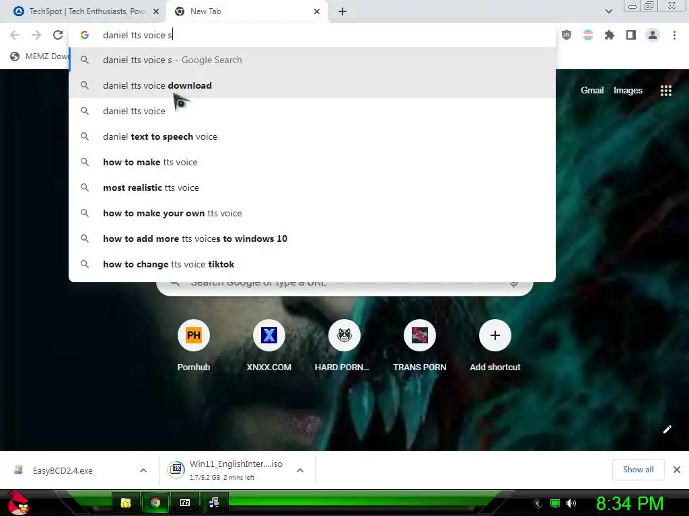Reload the page with the refresh icon
This screenshot has width=689, height=516.
pyautogui.click(x=58, y=35)
